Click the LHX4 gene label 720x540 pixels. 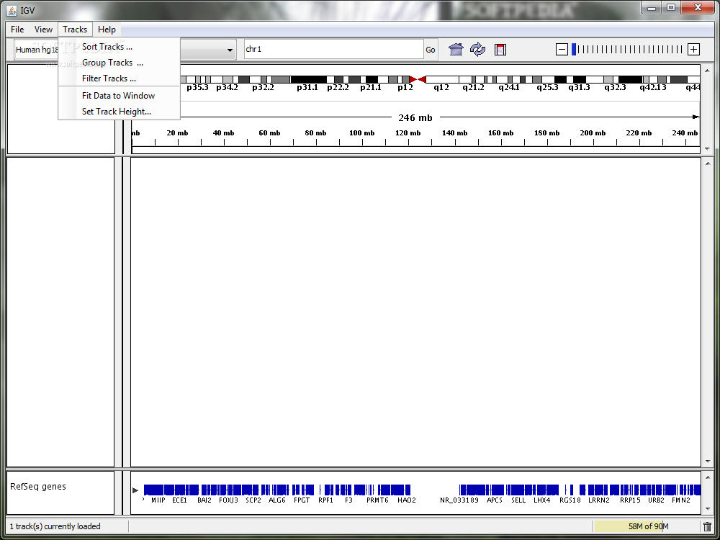[542, 500]
